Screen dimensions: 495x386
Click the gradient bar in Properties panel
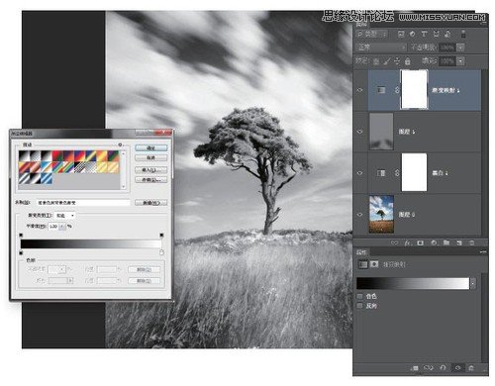tap(413, 283)
